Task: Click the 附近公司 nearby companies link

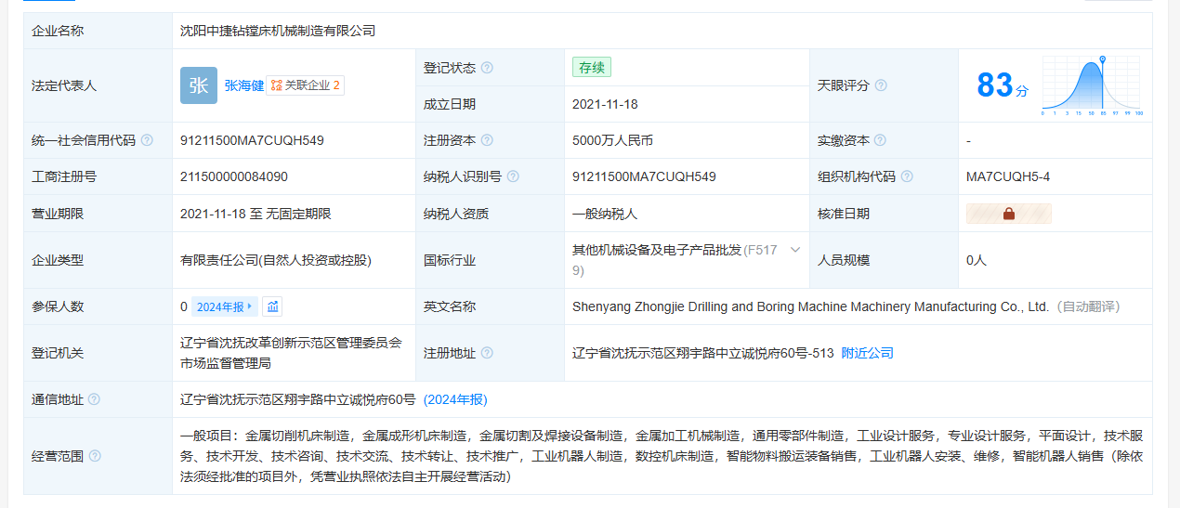Action: pos(868,353)
